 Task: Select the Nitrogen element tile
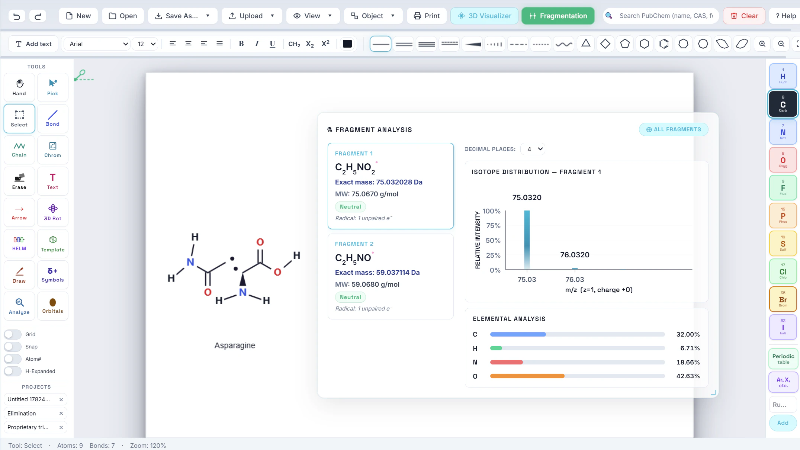pos(783,132)
